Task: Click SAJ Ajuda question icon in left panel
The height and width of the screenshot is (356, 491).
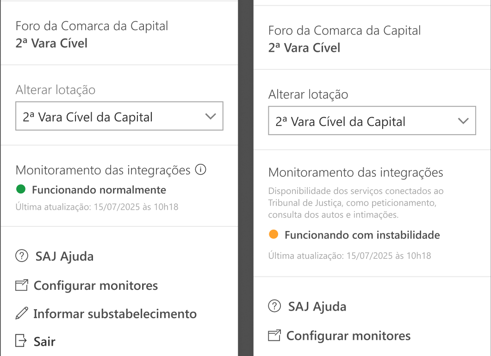Action: [x=22, y=256]
